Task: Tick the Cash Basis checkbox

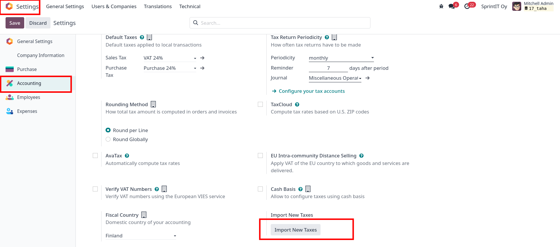Action: point(260,189)
